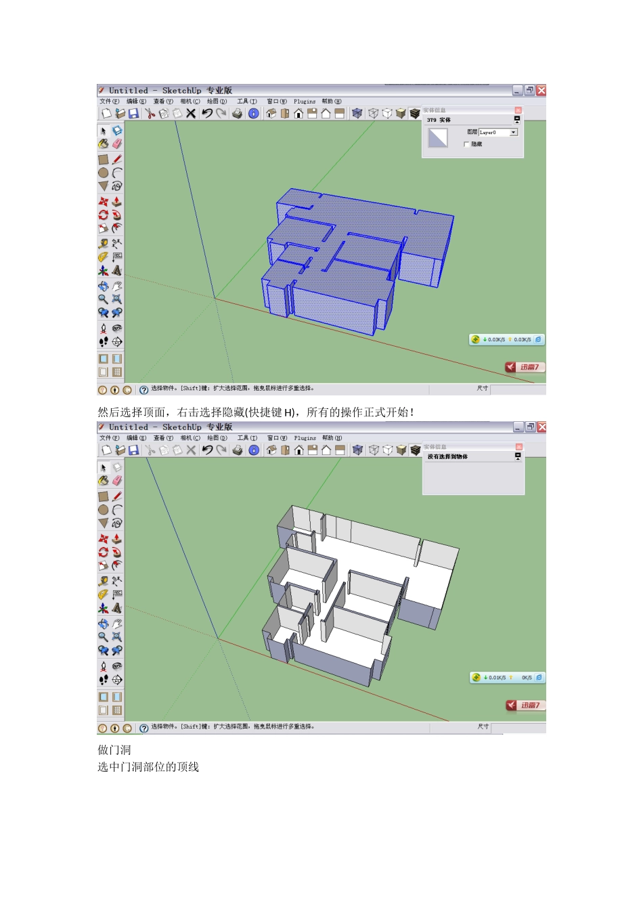This screenshot has width=643, height=910.
Task: Open 查看(V) menu in white-model window
Action: 163,438
